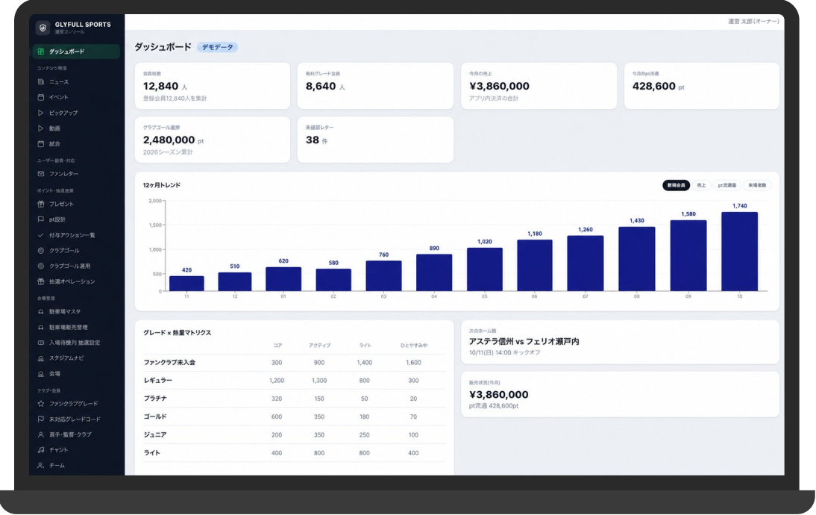Select the ファンクラブ未入会 row label
This screenshot has height=515, width=816.
click(x=169, y=363)
